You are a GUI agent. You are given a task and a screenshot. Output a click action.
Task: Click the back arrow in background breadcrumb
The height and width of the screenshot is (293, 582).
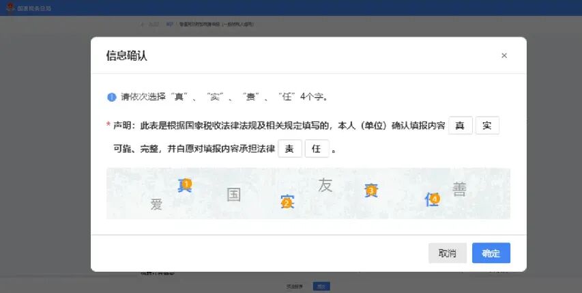[x=142, y=25]
